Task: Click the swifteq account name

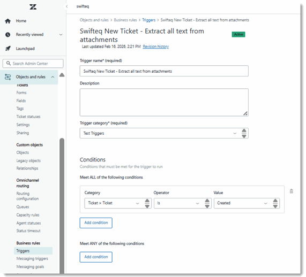Action: [x=83, y=6]
